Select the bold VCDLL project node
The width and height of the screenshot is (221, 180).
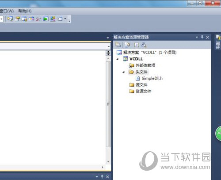(x=136, y=59)
